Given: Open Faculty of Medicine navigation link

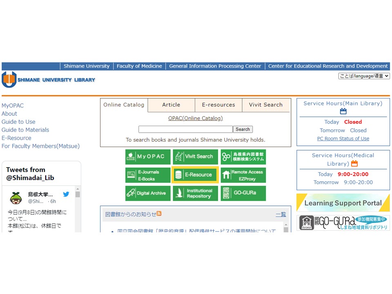Looking at the screenshot, I should click(x=139, y=66).
